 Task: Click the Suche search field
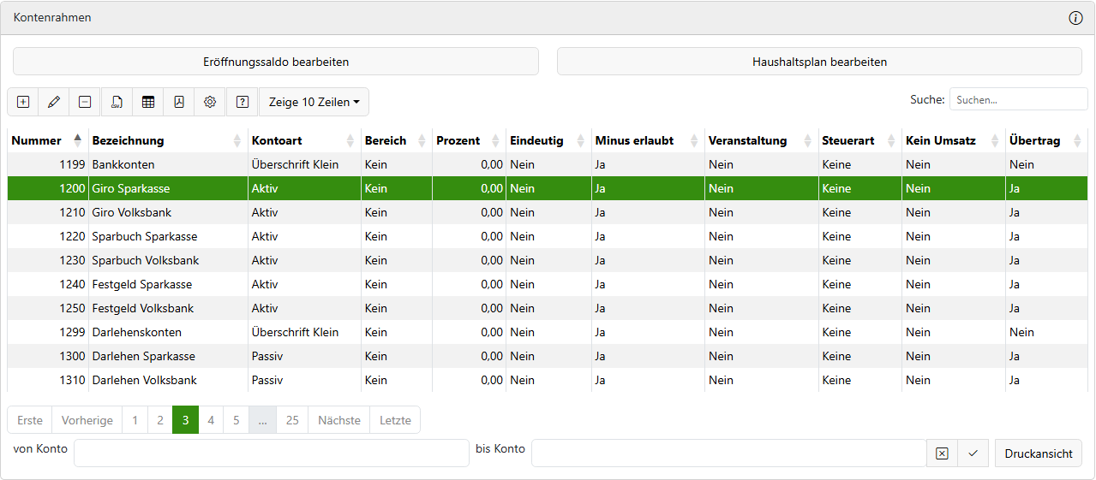pyautogui.click(x=1018, y=99)
